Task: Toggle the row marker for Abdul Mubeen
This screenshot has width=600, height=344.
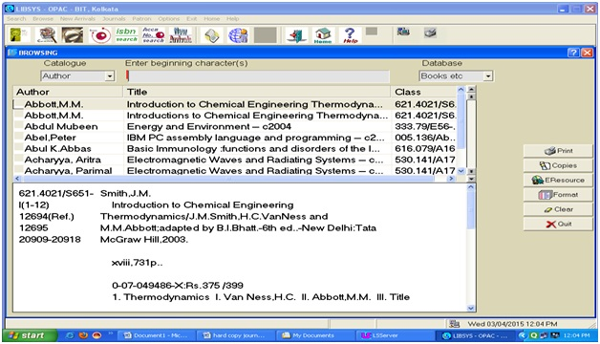Action: coord(18,127)
